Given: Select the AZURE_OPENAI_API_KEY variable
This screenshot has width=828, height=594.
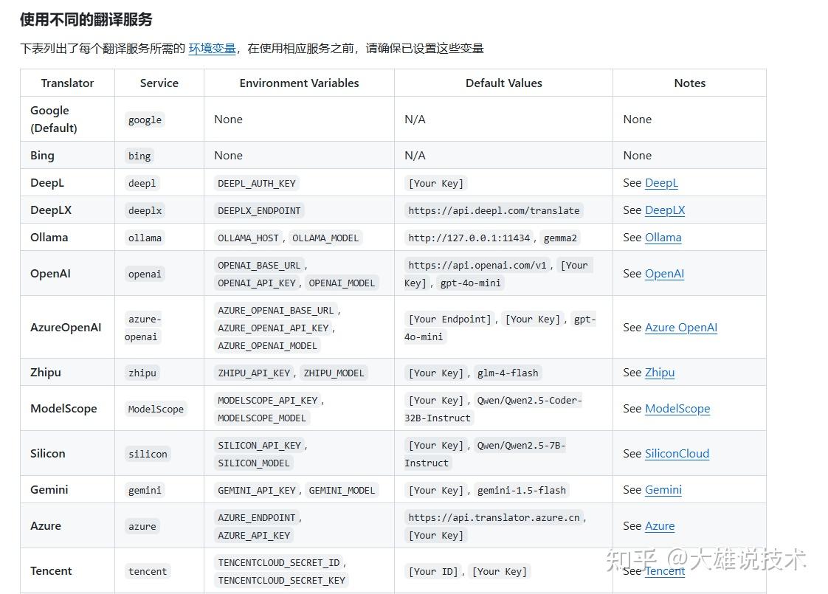Looking at the screenshot, I should [x=273, y=328].
